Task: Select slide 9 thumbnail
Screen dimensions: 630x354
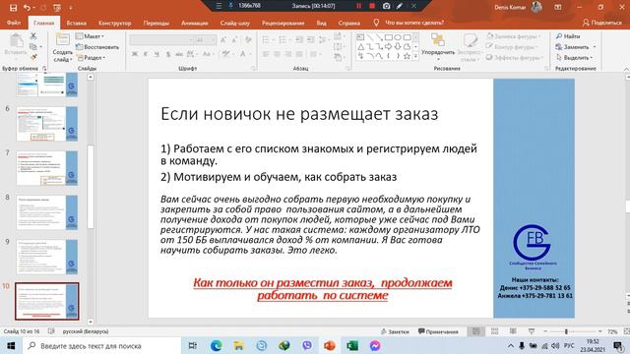Action: coord(47,257)
